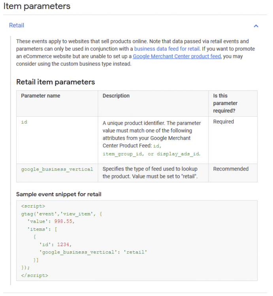This screenshot has height=296, width=273.
Task: Click the Recommended cell in the table
Action: (231, 169)
